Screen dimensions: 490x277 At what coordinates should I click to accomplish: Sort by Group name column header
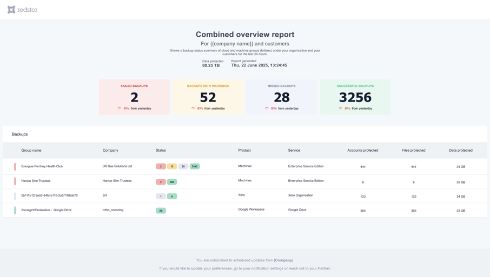coord(31,150)
